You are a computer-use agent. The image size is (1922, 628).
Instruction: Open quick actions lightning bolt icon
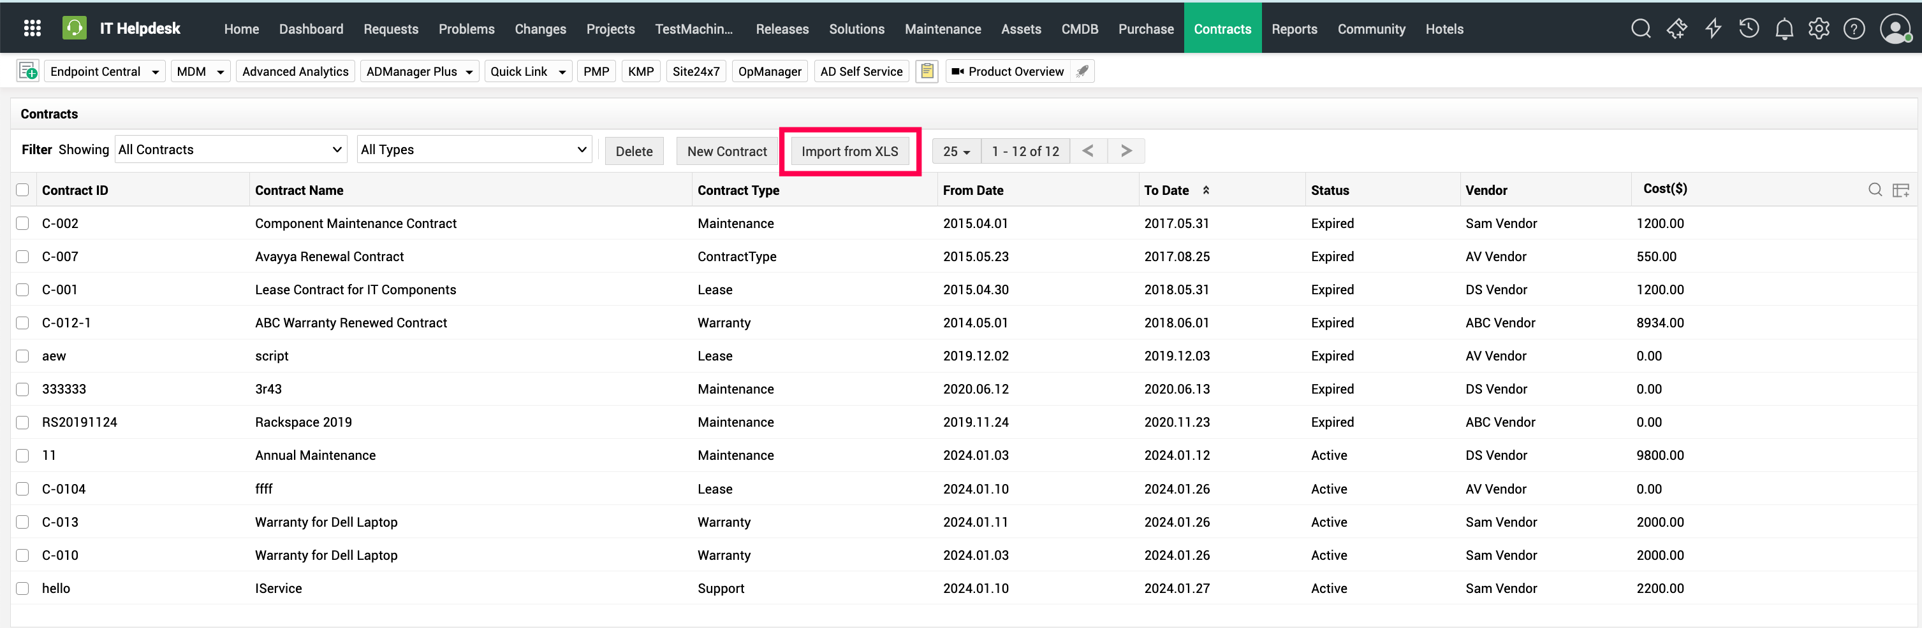point(1713,28)
